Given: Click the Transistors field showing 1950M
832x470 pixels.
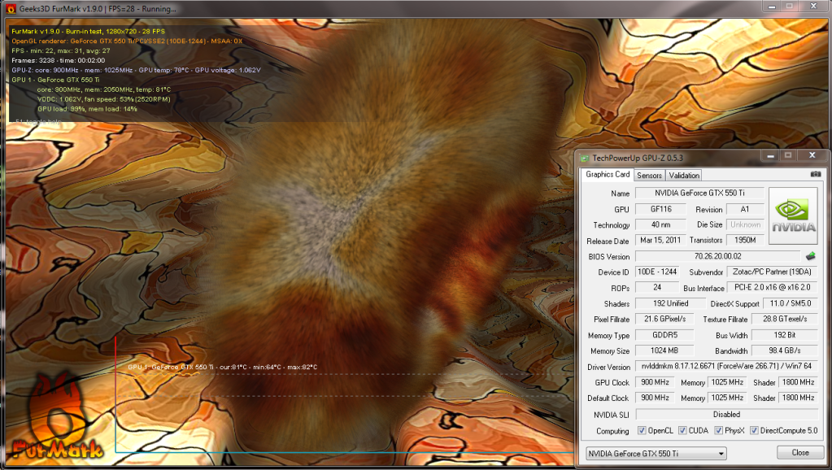Looking at the screenshot, I should pyautogui.click(x=745, y=241).
